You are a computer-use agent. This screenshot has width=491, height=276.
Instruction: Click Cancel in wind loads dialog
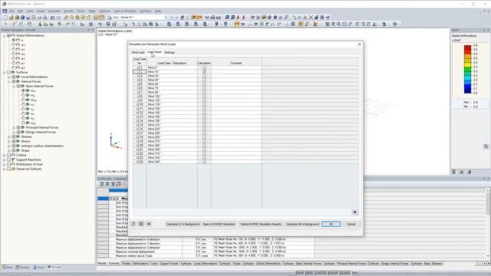pos(351,224)
